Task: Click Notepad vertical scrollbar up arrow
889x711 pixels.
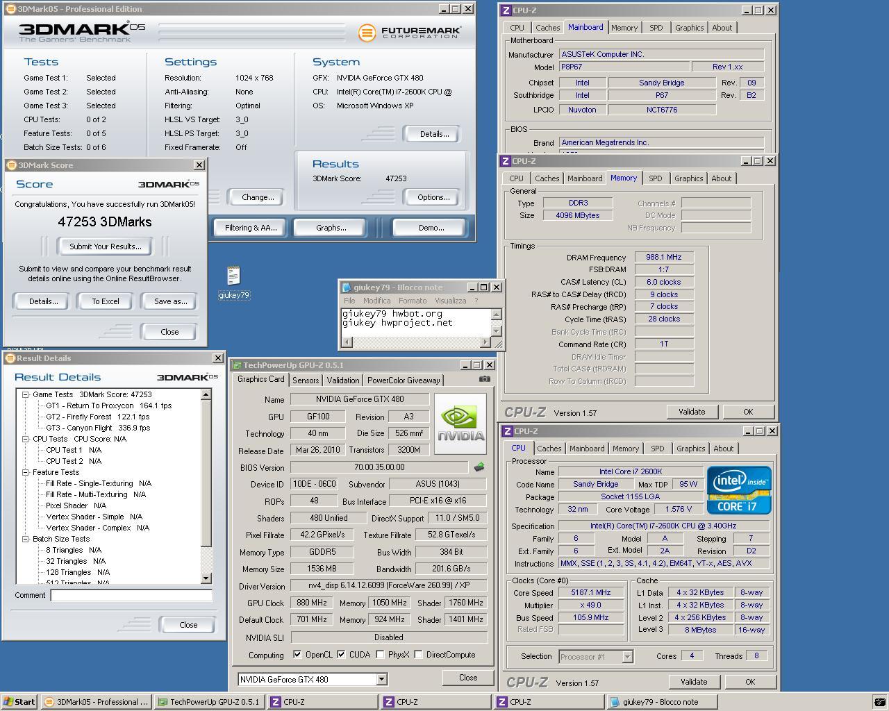Action: [x=496, y=315]
